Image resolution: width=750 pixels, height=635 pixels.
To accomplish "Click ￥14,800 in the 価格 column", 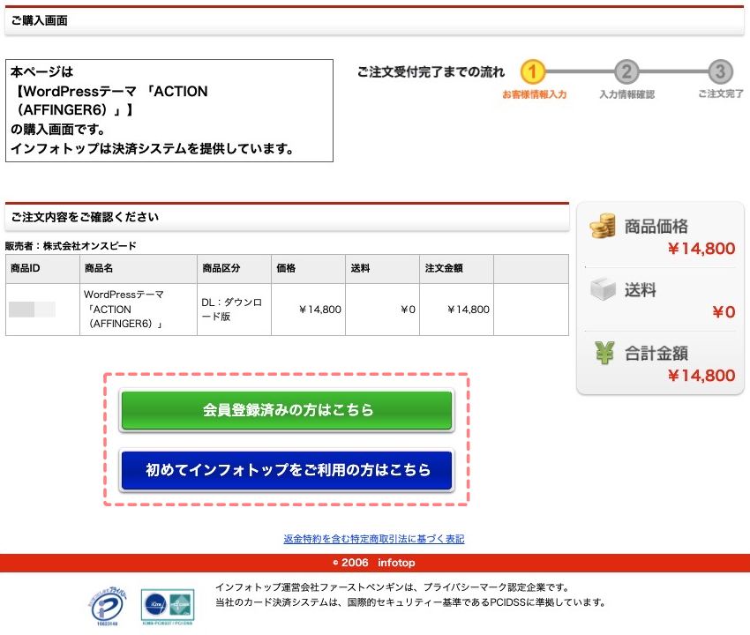I will click(x=320, y=310).
